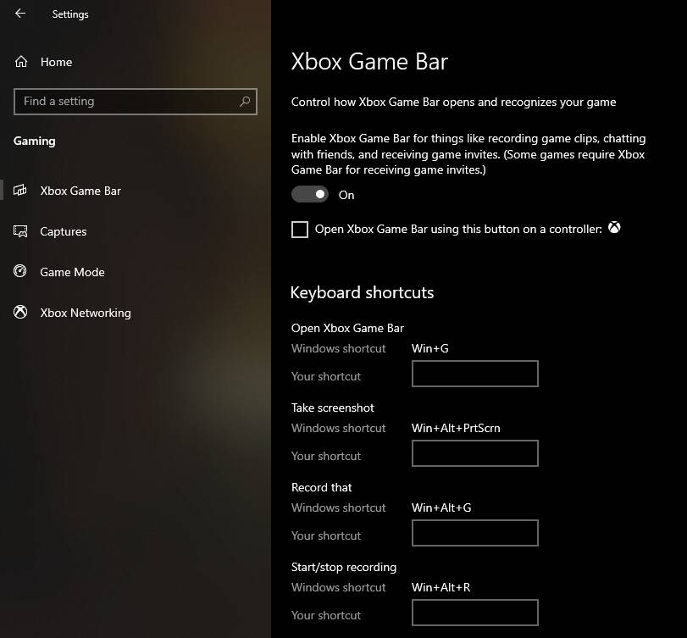Click Your shortcut field for Start/stop recording
687x638 pixels.
pos(475,613)
